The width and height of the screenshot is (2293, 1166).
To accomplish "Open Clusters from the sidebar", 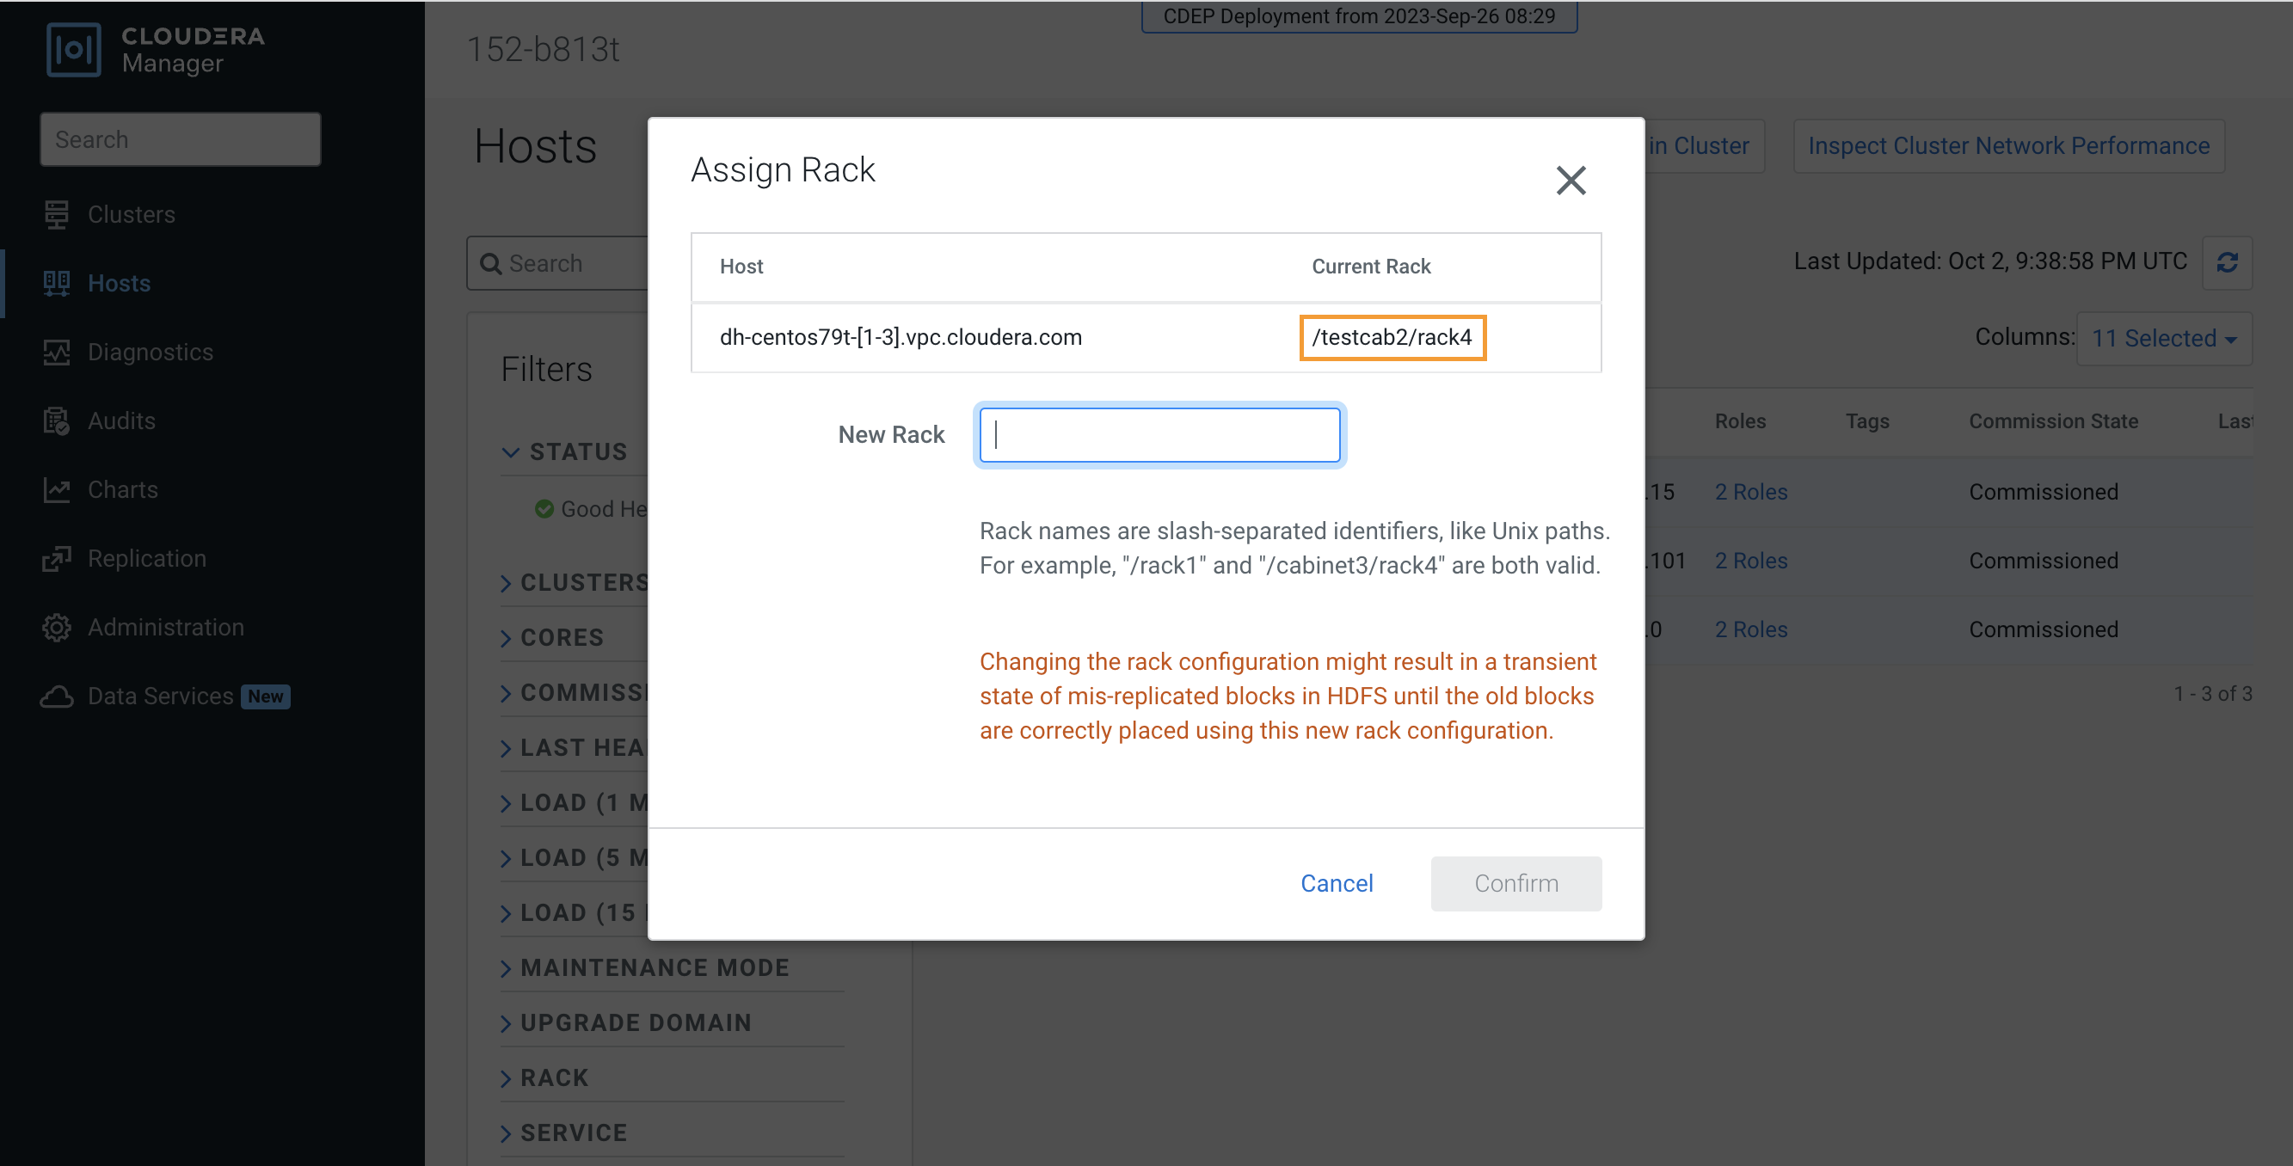I will 131,214.
